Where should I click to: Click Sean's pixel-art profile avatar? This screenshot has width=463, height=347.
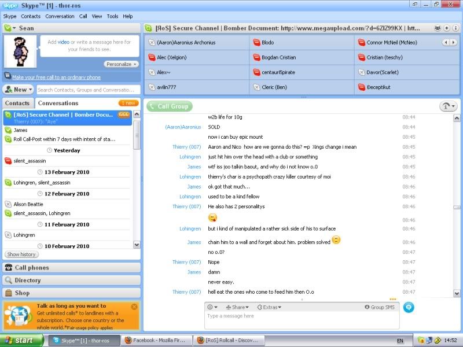click(20, 51)
